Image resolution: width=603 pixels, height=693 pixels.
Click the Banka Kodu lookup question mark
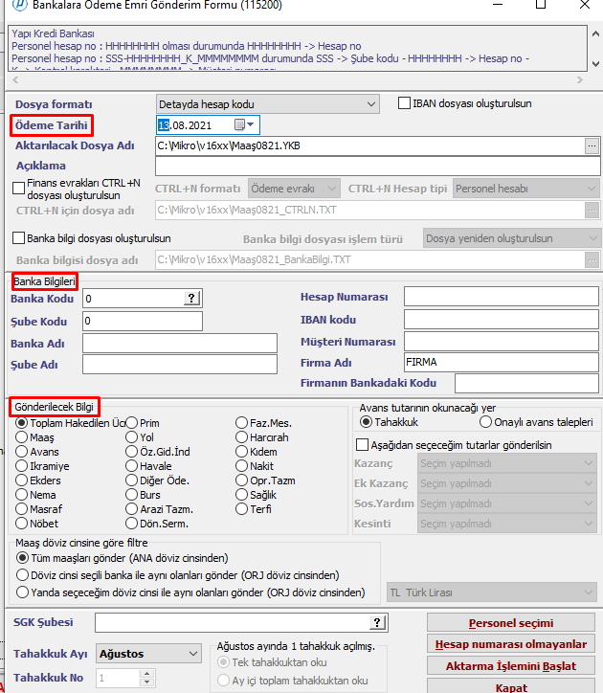tap(191, 300)
